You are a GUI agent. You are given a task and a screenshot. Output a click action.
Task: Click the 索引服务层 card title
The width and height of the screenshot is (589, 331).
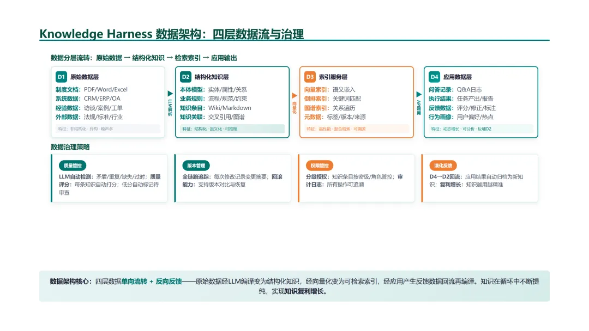(333, 77)
